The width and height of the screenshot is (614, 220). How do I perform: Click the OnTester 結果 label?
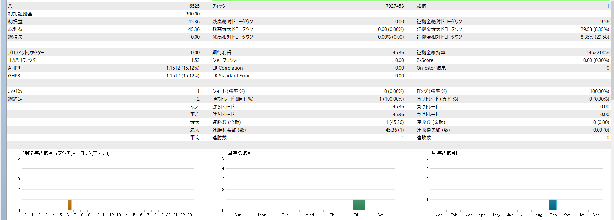(x=431, y=68)
